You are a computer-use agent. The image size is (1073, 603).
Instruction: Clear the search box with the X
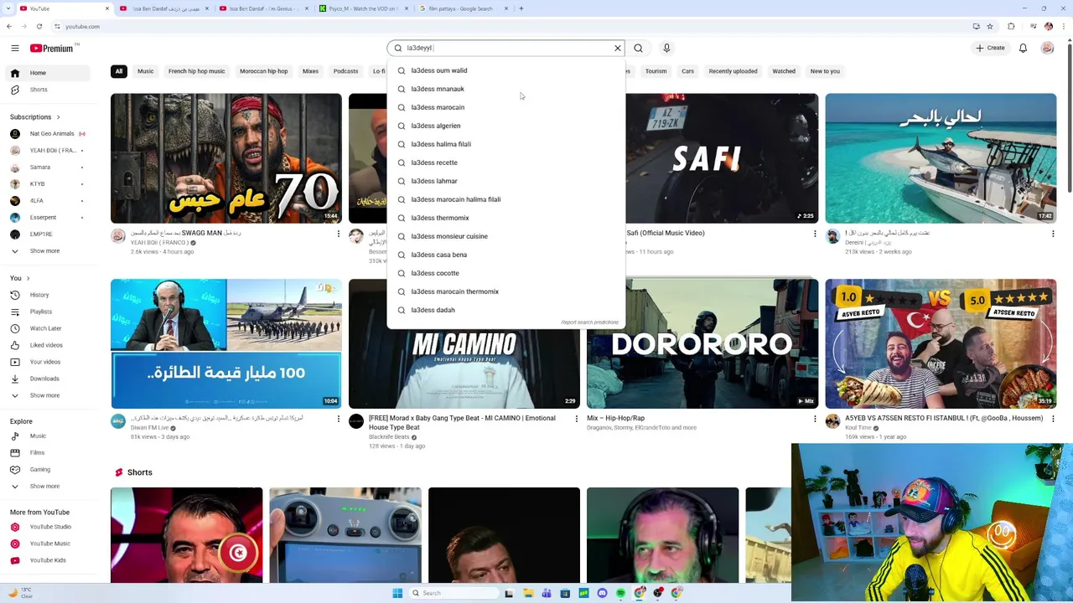point(618,48)
